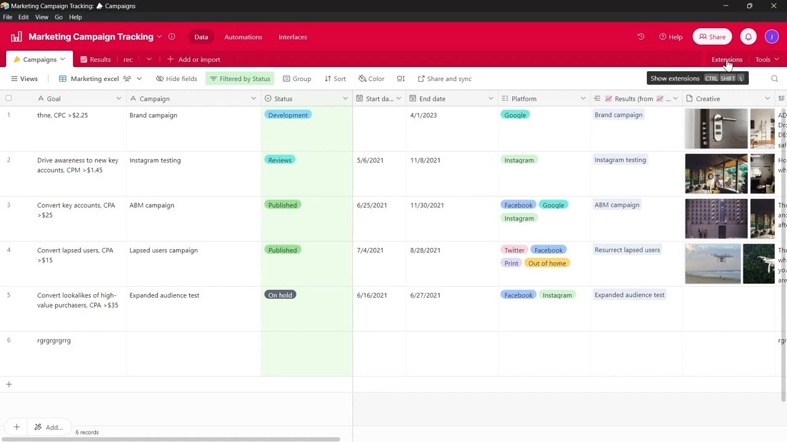Click the Airtable base icon beside the title
The height and width of the screenshot is (442, 787).
tap(17, 37)
